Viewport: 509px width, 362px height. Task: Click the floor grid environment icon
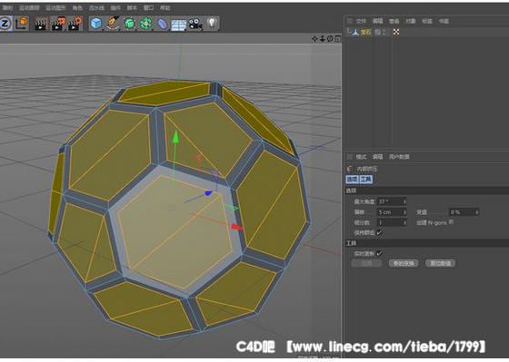click(x=178, y=24)
